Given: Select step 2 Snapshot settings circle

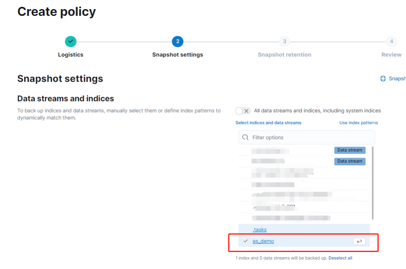Looking at the screenshot, I should [178, 41].
